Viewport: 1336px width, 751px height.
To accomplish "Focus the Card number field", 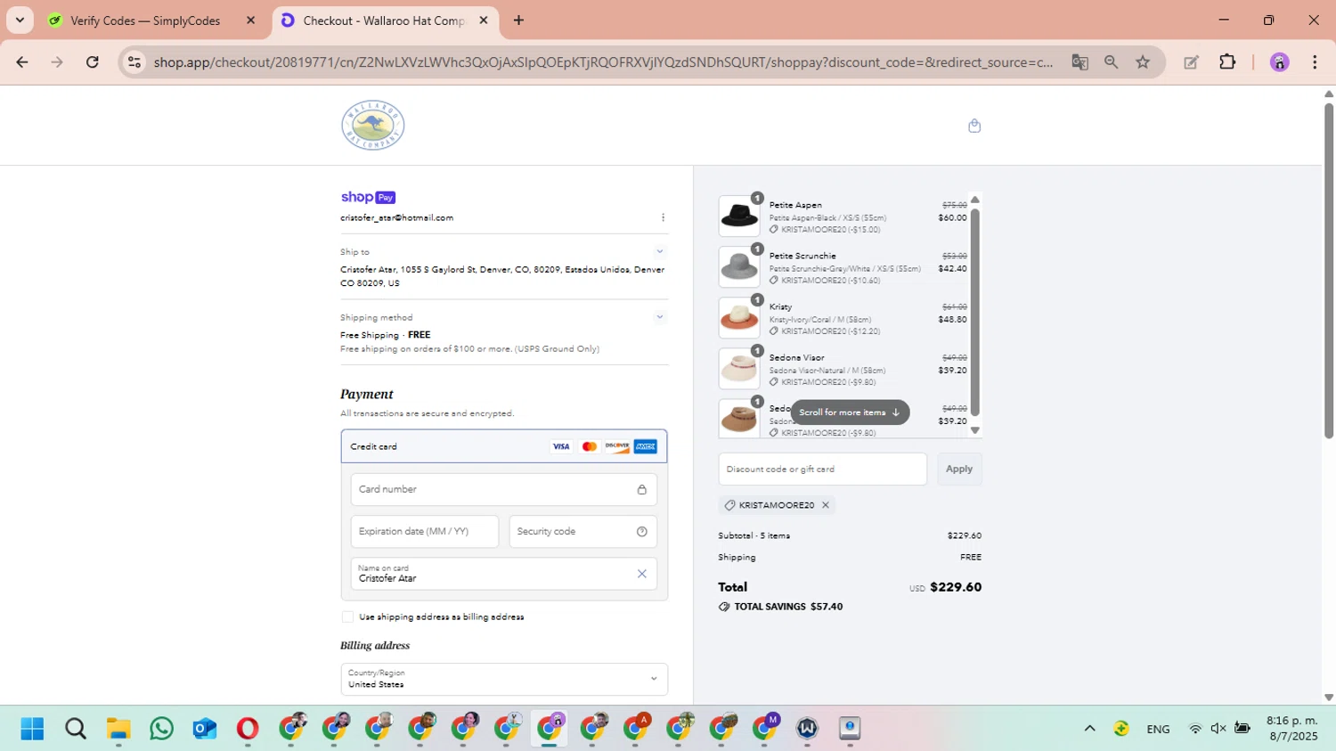I will [x=504, y=489].
